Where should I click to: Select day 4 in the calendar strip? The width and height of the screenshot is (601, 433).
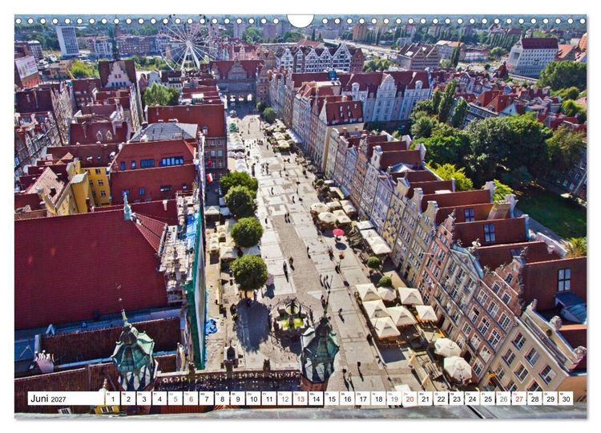point(159,399)
